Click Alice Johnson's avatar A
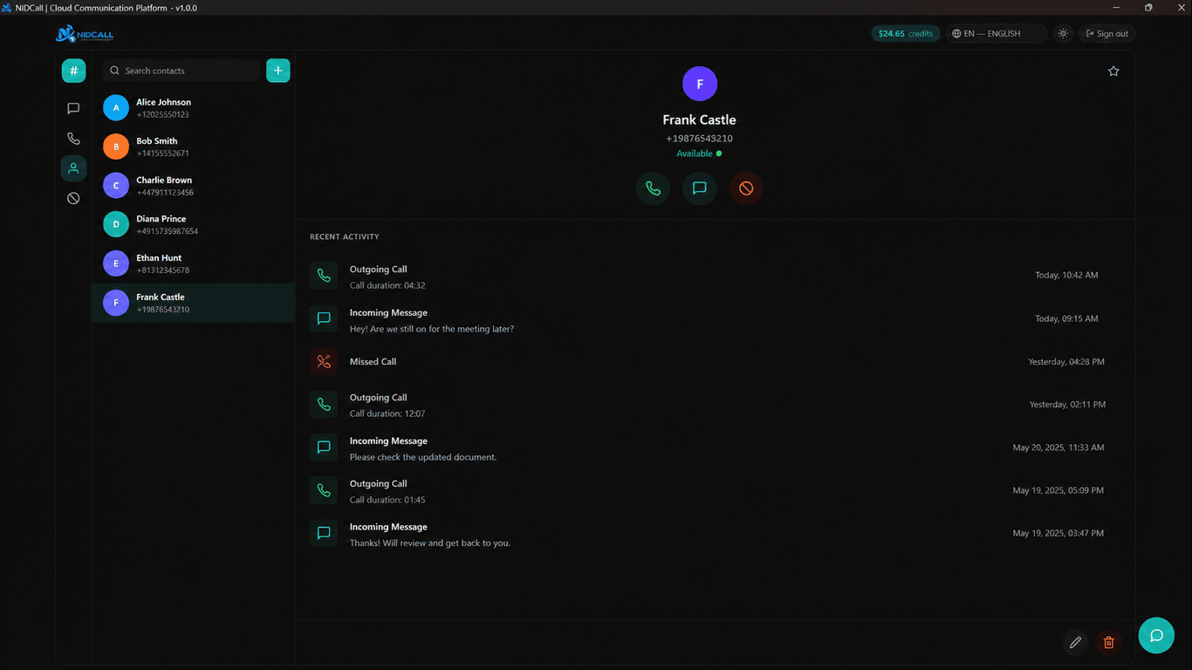1192x670 pixels. coord(116,108)
